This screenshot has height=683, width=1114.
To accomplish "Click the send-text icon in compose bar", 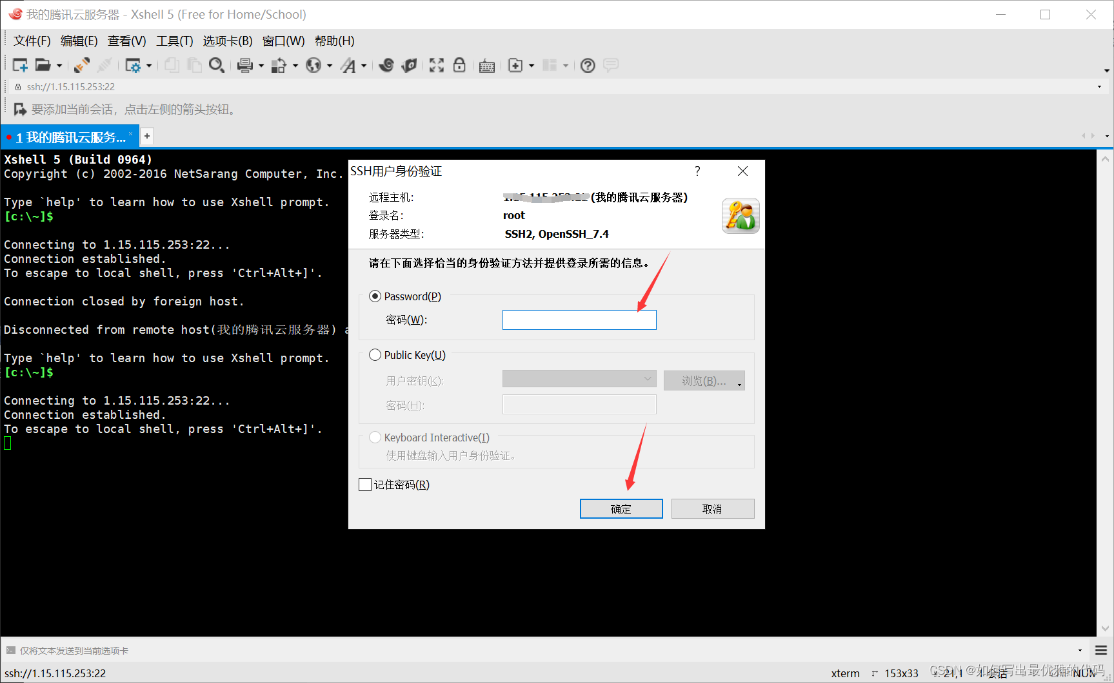I will pos(11,650).
